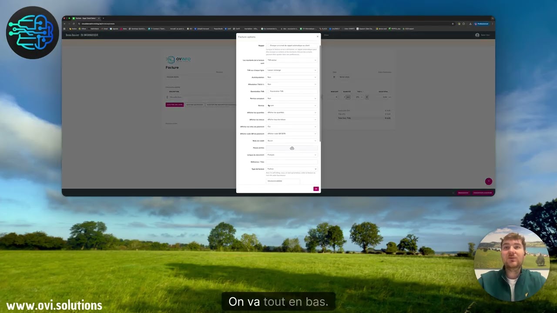Open the 'Afficher code QR de paiement' dropdown
The image size is (557, 313).
292,133
